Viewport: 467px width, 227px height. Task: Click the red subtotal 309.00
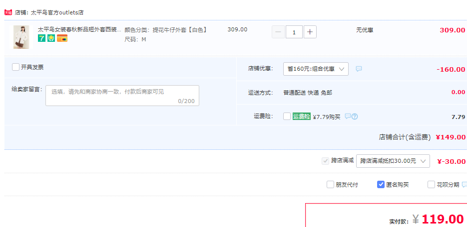(453, 30)
